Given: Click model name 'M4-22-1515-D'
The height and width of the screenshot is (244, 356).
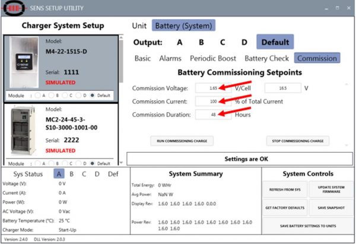Looking at the screenshot, I should tap(66, 52).
